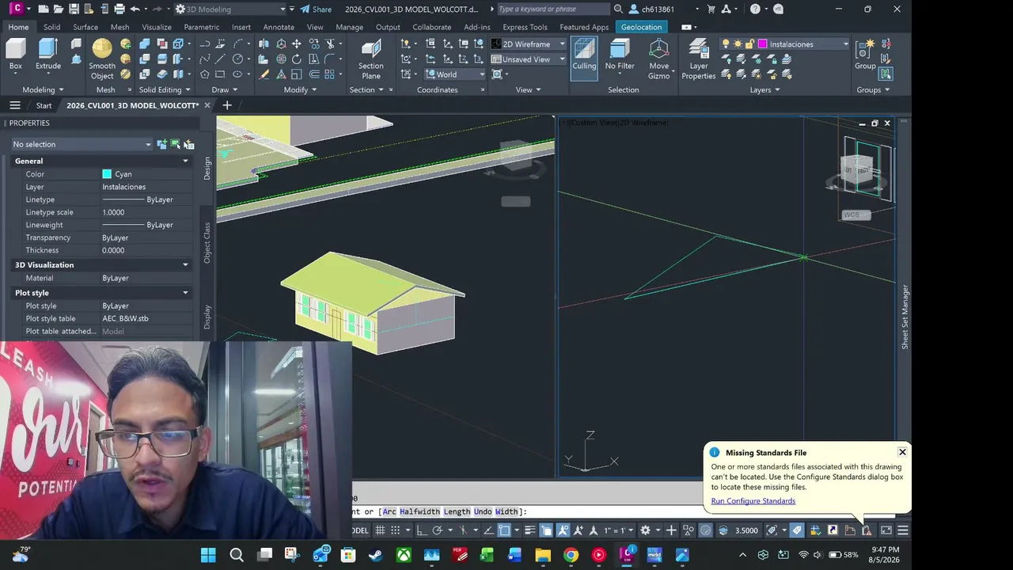Open the Visualize ribbon tab
The height and width of the screenshot is (570, 1013).
157,27
